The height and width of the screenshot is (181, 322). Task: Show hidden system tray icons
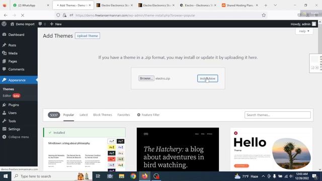[x=263, y=176]
